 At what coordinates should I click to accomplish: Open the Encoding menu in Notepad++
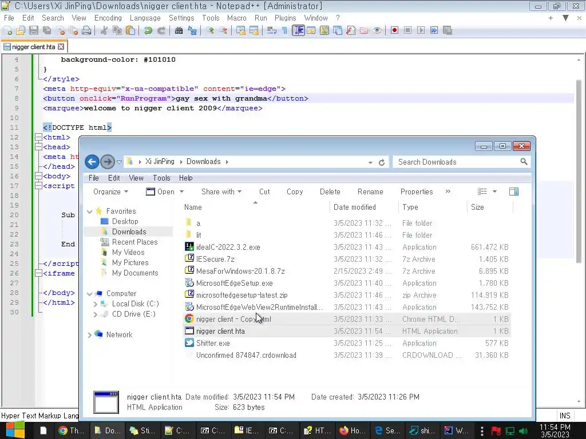108,18
